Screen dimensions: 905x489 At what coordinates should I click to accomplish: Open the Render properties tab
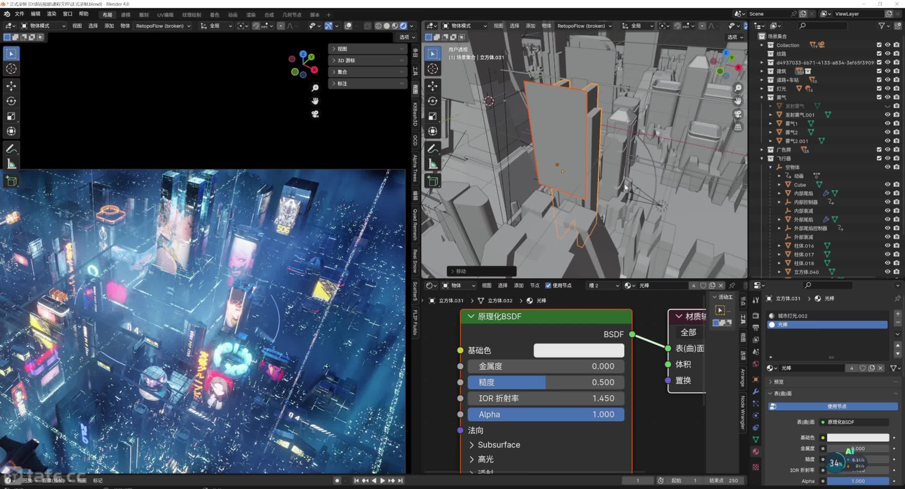coord(756,316)
